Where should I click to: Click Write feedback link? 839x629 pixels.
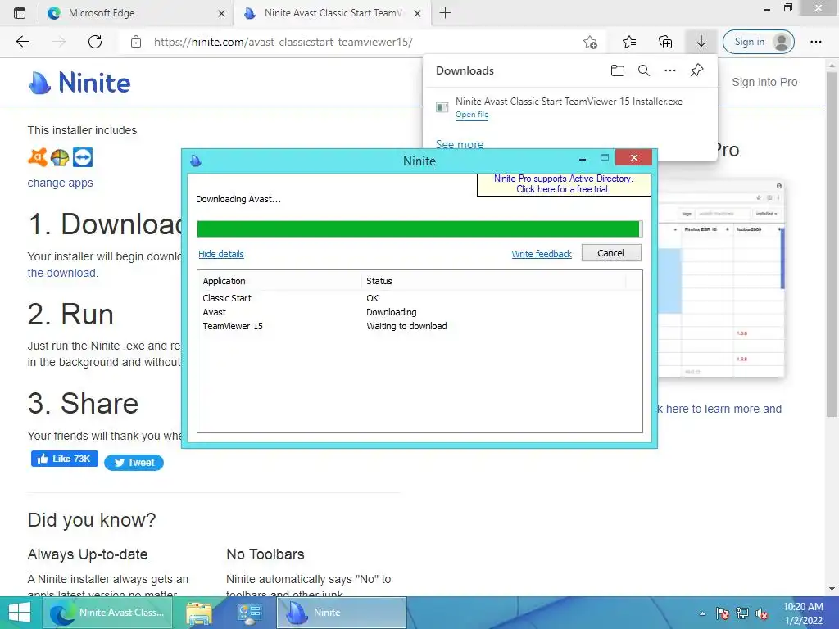(x=542, y=254)
